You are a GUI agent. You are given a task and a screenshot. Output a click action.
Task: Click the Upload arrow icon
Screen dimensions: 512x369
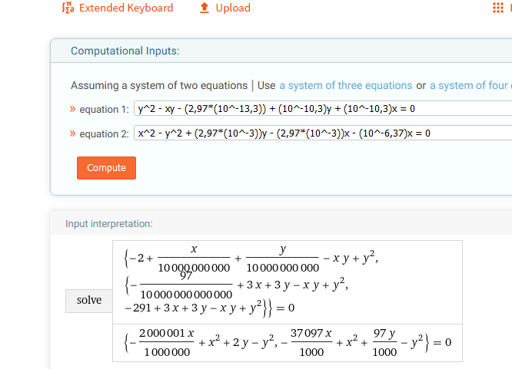pos(204,8)
